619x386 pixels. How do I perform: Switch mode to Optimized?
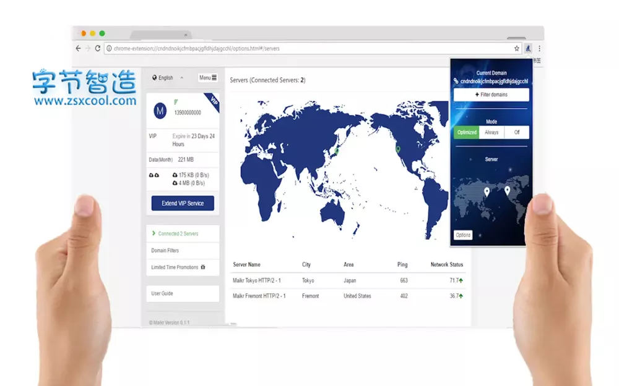pos(467,132)
